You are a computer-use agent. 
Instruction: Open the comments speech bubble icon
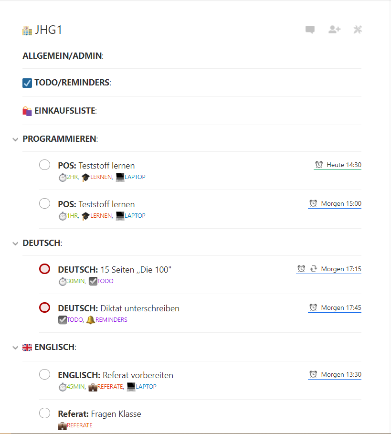tap(310, 29)
